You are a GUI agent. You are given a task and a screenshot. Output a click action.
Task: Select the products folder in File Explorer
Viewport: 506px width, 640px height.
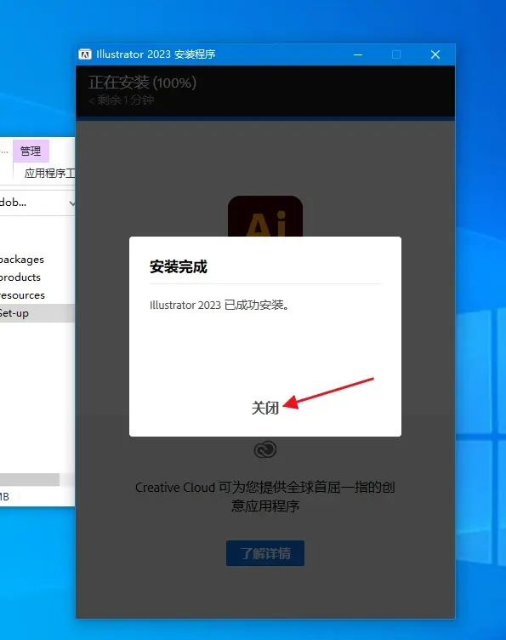pos(20,277)
